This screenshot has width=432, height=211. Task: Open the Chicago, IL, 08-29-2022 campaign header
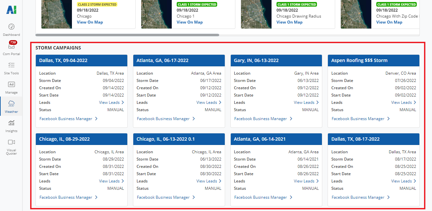click(x=82, y=139)
